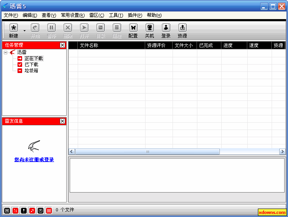
Task: Open the 工具(T) menu
Action: (116, 15)
